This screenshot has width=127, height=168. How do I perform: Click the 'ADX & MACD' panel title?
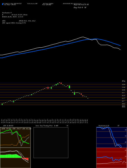coord(8,126)
